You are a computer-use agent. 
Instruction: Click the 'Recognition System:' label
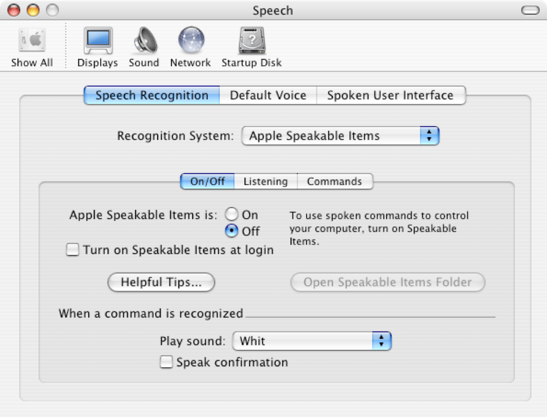(176, 136)
